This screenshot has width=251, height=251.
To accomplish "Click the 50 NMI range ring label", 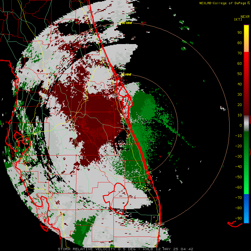I will click(x=126, y=74).
